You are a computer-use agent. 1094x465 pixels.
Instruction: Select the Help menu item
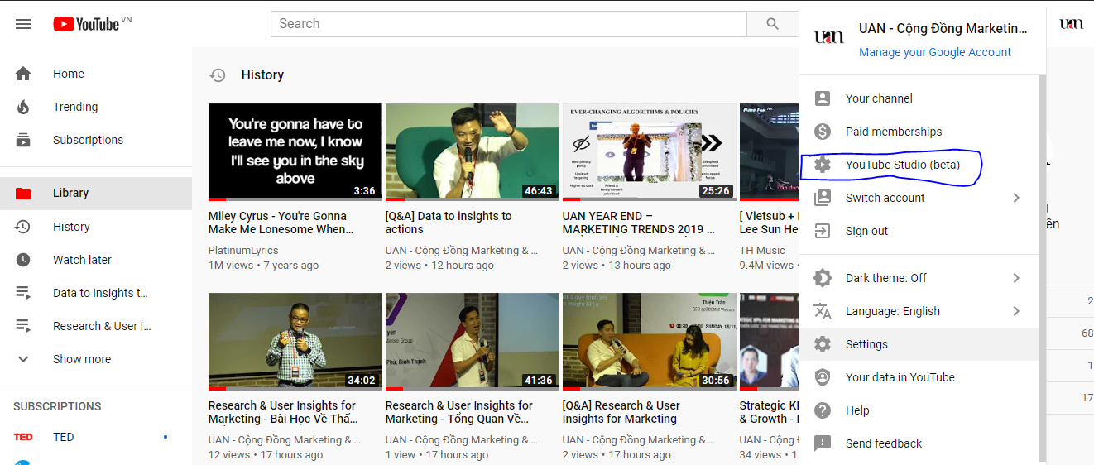pos(919,410)
